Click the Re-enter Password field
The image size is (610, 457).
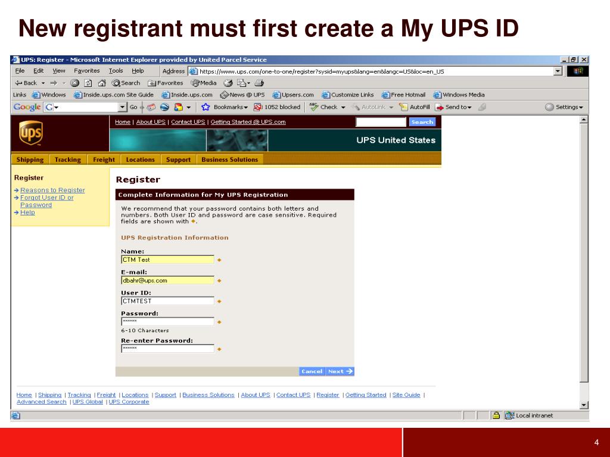coord(167,349)
